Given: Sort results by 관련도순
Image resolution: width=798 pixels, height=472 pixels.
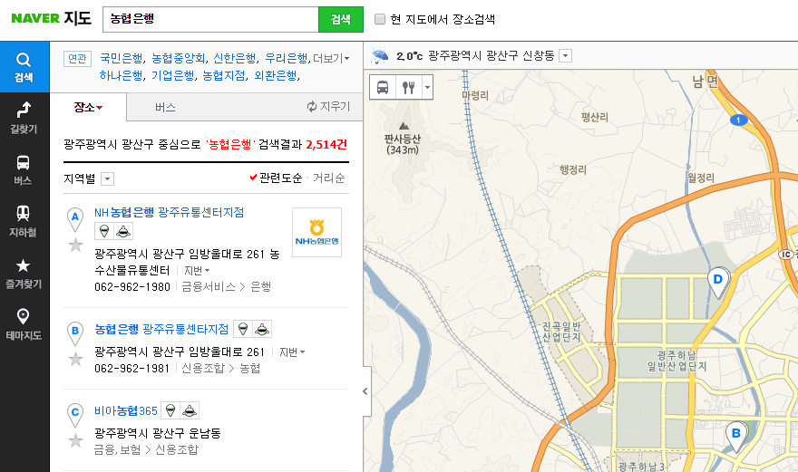Looking at the screenshot, I should click(276, 178).
